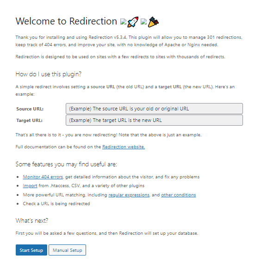Click the broken image before the party popper
Image resolution: width=261 pixels, height=268 pixels.
(144, 22)
